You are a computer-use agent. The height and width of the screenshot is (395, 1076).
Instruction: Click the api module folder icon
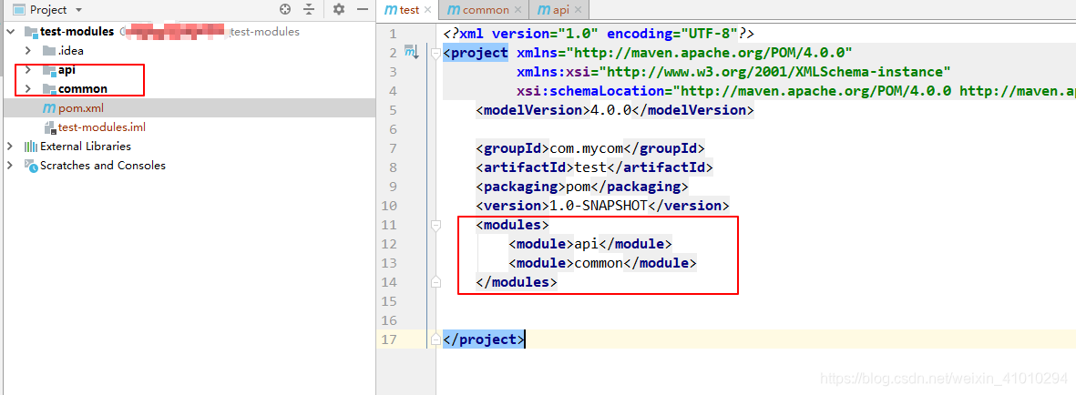click(x=48, y=70)
